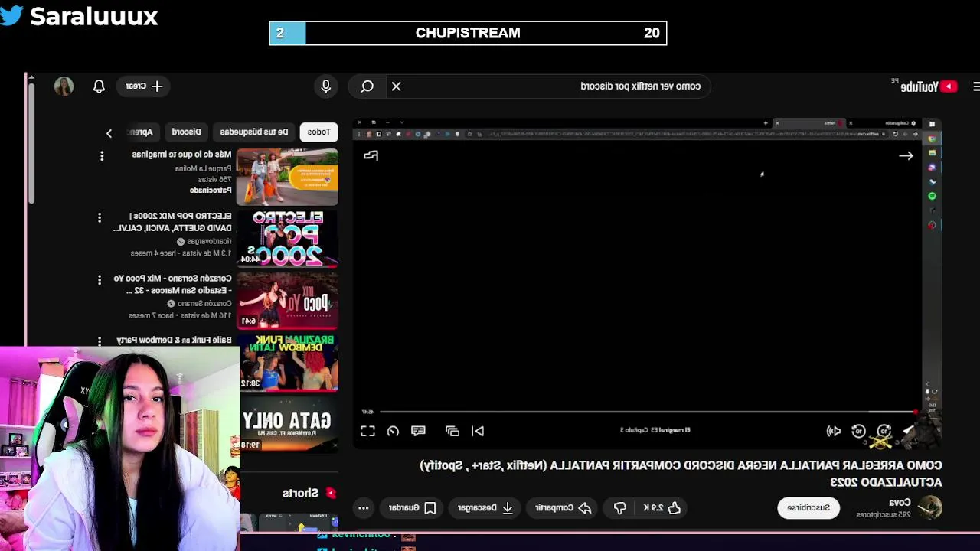
Task: Run search with the magnifier icon
Action: 367,86
